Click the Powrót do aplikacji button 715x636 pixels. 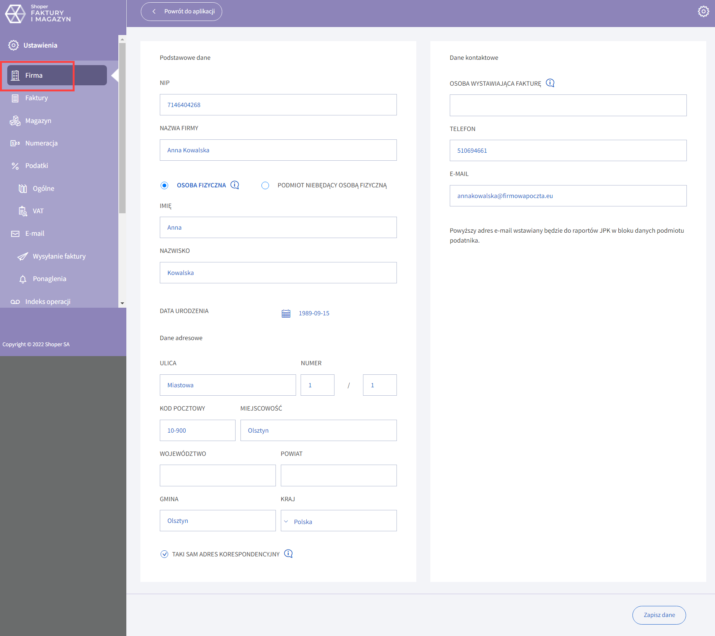182,11
